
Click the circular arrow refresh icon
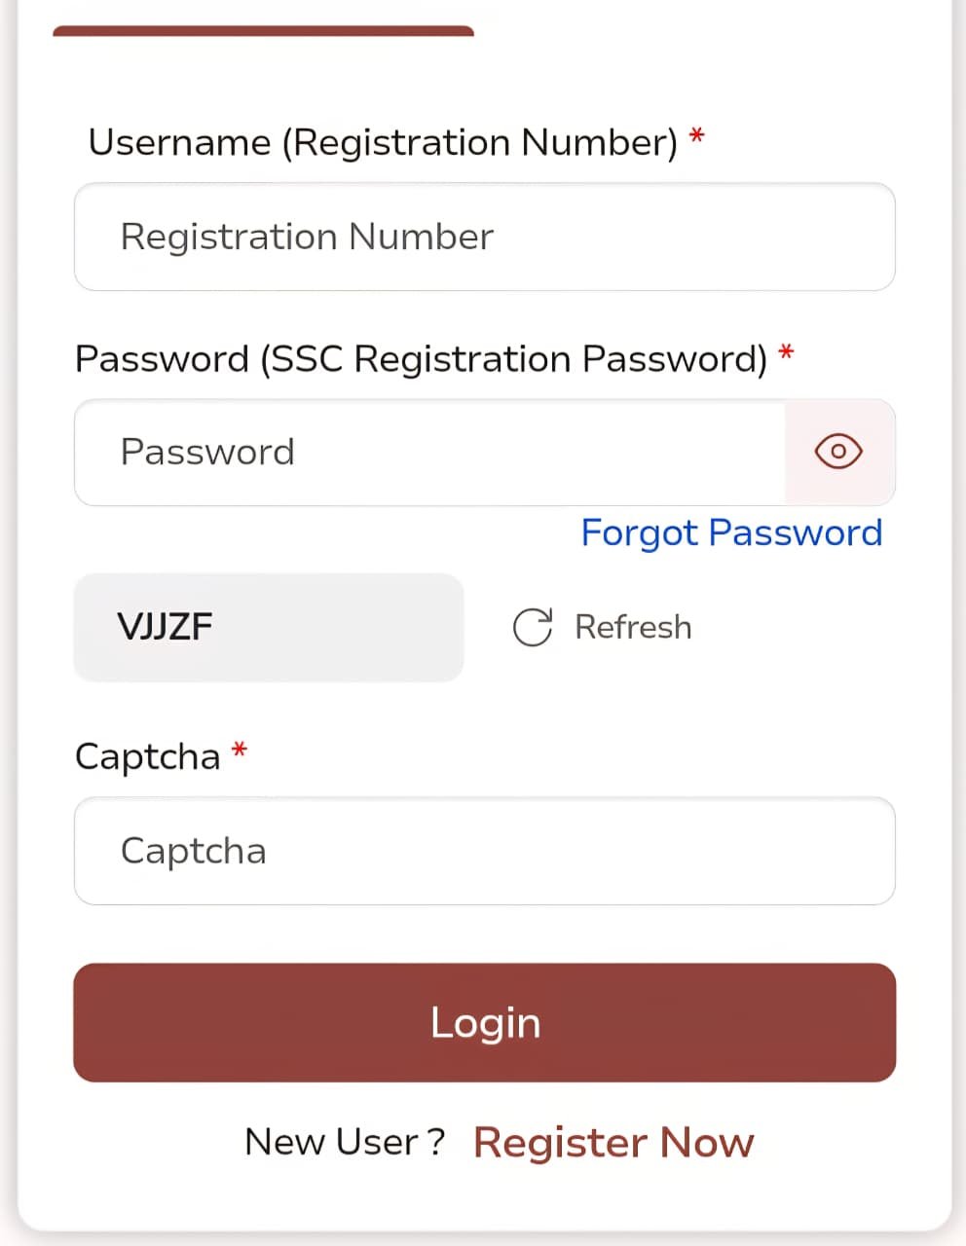[x=533, y=628]
